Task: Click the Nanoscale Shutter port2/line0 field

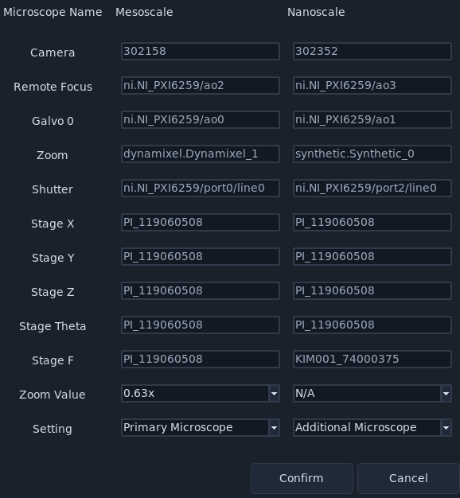Action: click(x=372, y=188)
